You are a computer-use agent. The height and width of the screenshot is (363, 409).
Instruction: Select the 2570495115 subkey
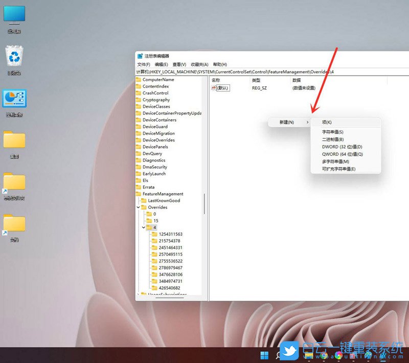click(x=170, y=254)
